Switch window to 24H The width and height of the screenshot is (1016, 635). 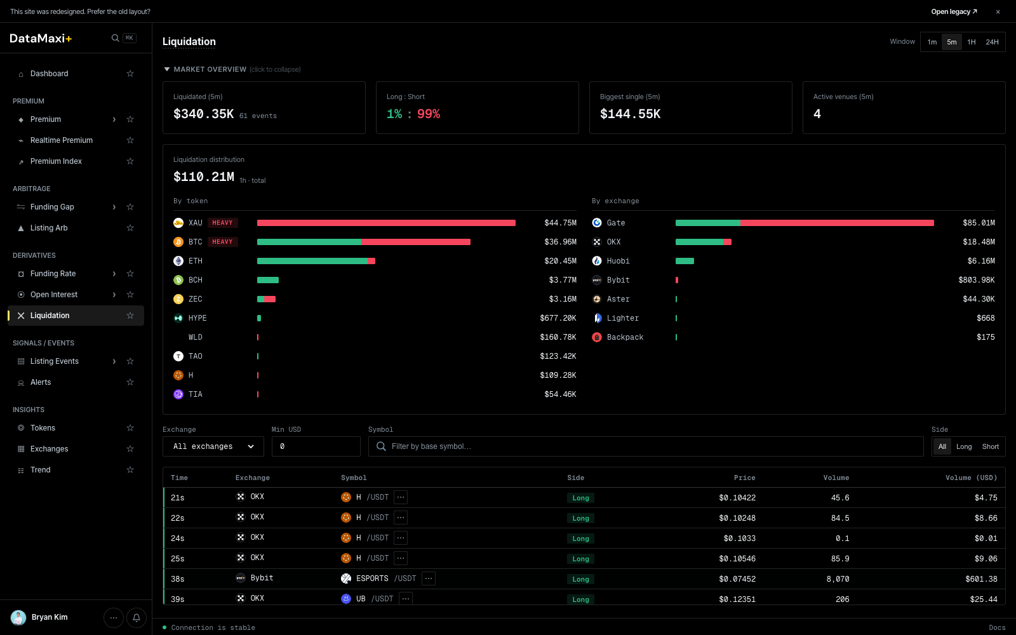[992, 42]
